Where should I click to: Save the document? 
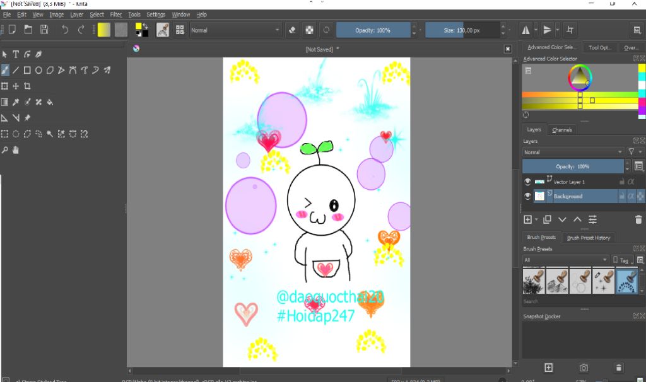pyautogui.click(x=44, y=30)
